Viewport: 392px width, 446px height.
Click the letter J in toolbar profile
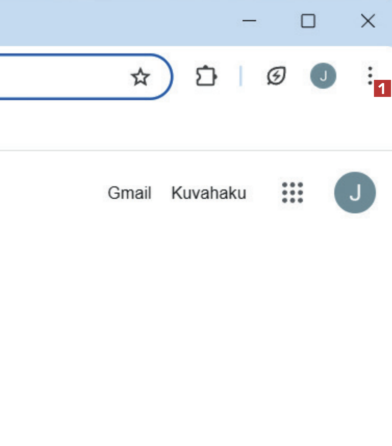tap(323, 76)
